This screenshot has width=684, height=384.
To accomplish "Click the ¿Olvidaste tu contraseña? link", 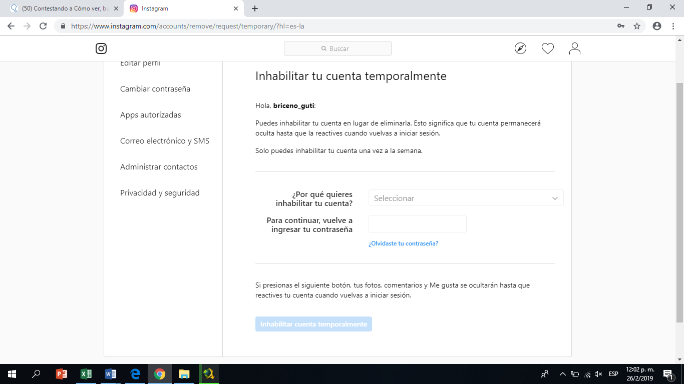I will click(x=404, y=243).
